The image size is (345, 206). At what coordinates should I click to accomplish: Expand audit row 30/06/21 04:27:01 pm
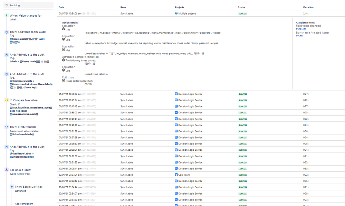click(201, 175)
